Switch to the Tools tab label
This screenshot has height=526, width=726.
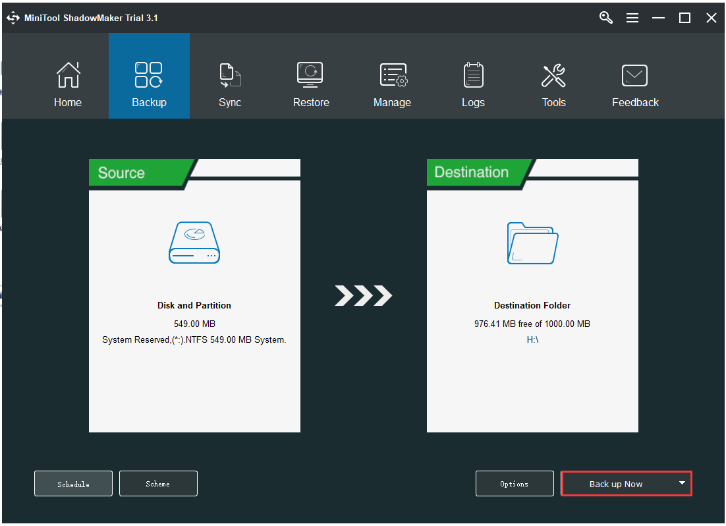pyautogui.click(x=554, y=102)
